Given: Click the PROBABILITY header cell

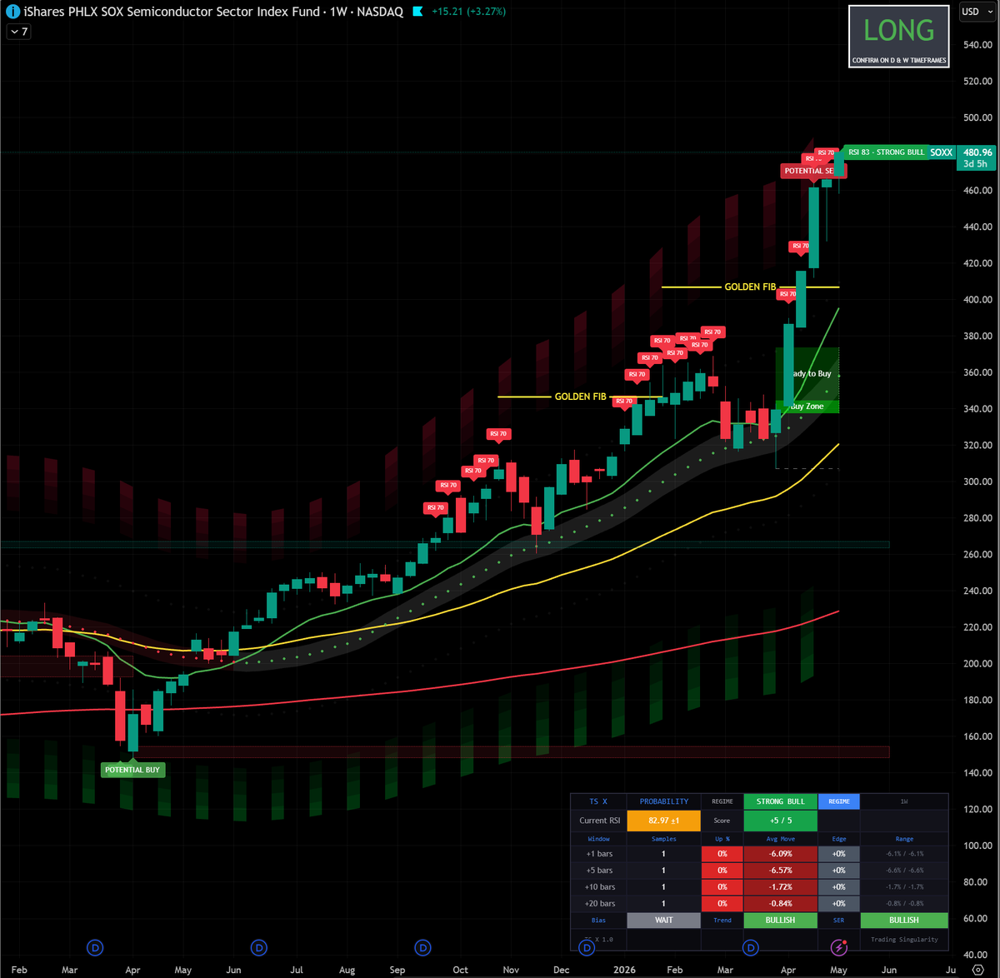Looking at the screenshot, I should click(664, 801).
